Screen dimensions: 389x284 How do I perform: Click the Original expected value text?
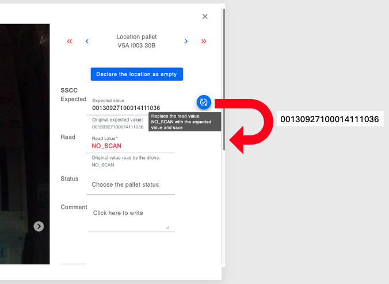(x=118, y=123)
